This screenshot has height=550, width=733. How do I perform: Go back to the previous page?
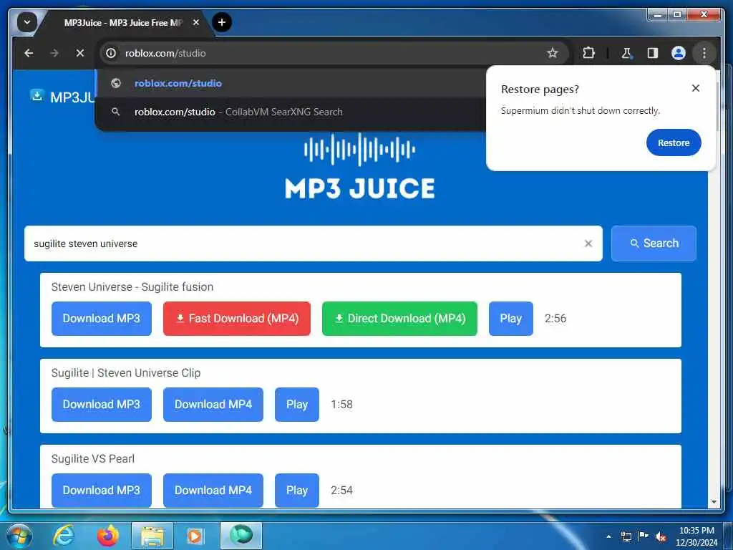pos(29,53)
